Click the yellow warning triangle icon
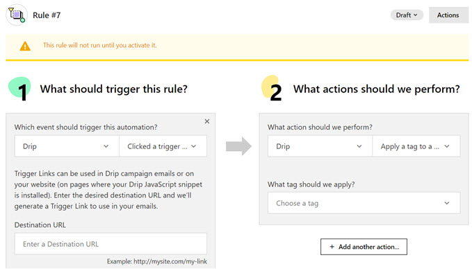 (x=25, y=46)
